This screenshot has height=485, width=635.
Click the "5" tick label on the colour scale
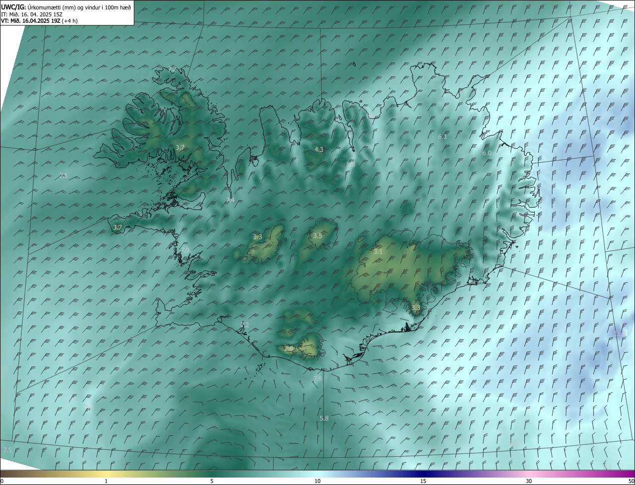[212, 481]
